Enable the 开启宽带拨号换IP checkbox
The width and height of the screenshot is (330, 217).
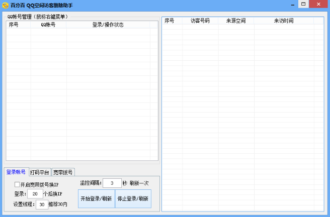(x=17, y=184)
